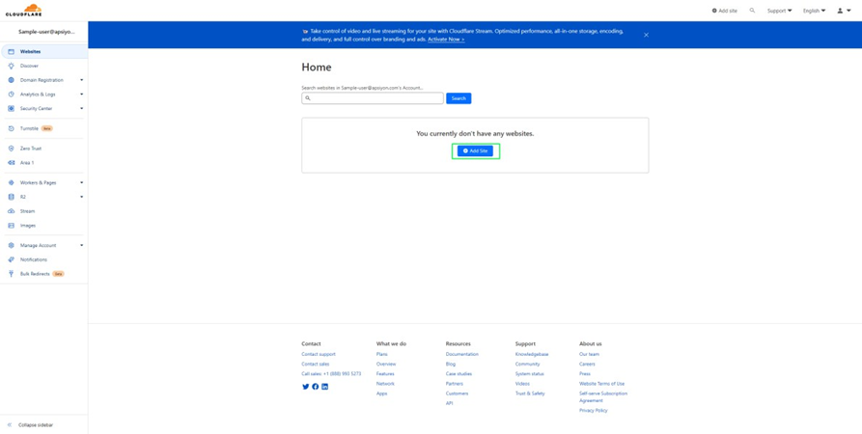Click the Zero Trust shield icon
Image resolution: width=862 pixels, height=434 pixels.
pos(11,149)
